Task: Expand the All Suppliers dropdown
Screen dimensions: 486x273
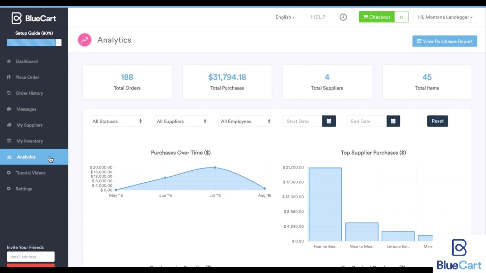Action: coord(181,121)
